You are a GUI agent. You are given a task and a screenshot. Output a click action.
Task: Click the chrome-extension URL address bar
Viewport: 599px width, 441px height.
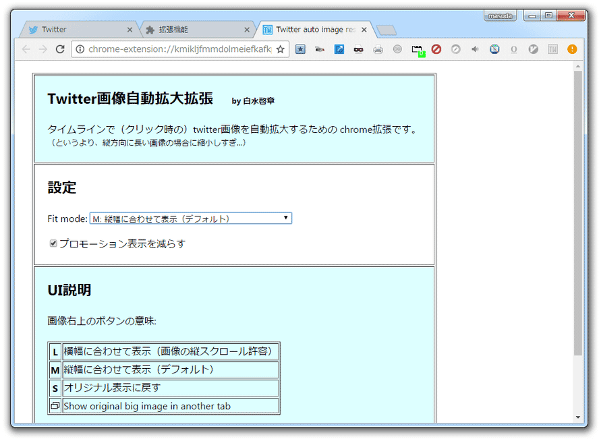(179, 49)
